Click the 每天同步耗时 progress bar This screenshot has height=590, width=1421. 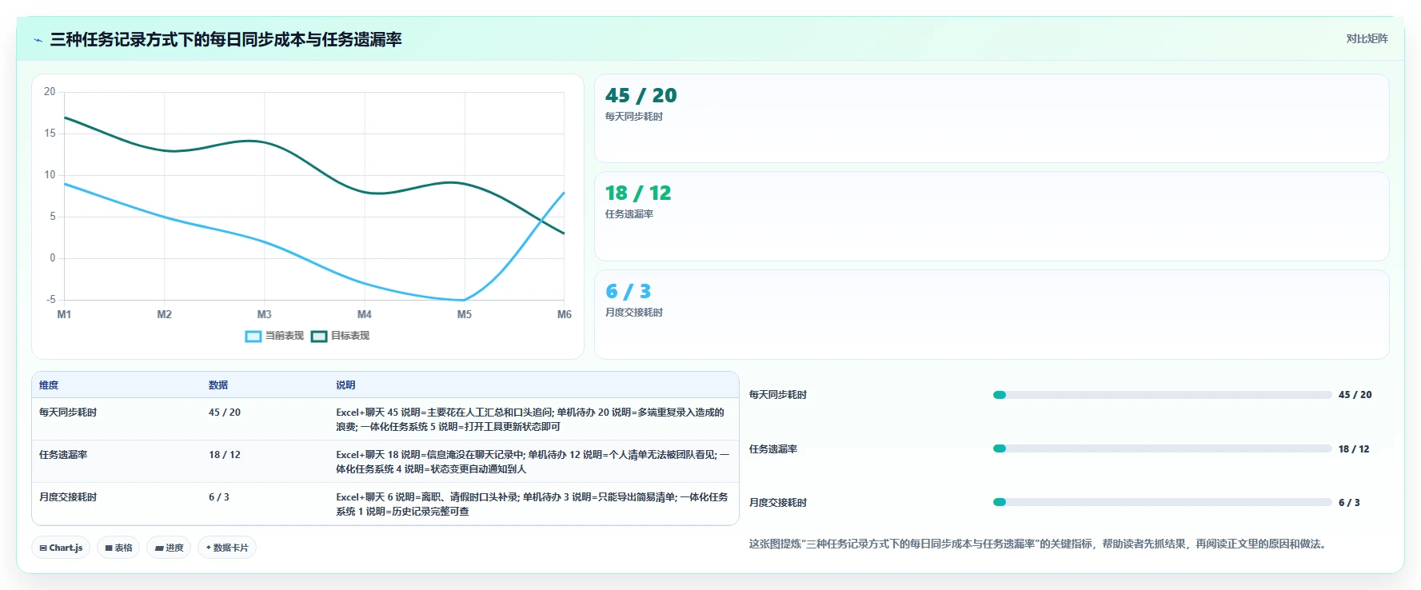[x=1162, y=395]
